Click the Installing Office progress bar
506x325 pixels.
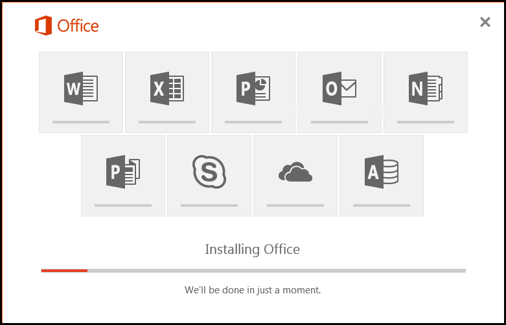coord(253,271)
